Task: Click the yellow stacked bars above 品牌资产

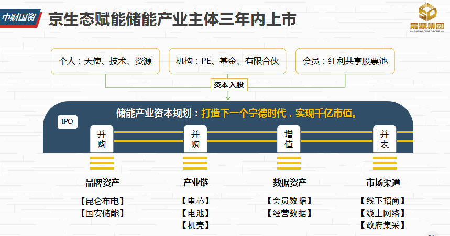Action: click(x=102, y=163)
